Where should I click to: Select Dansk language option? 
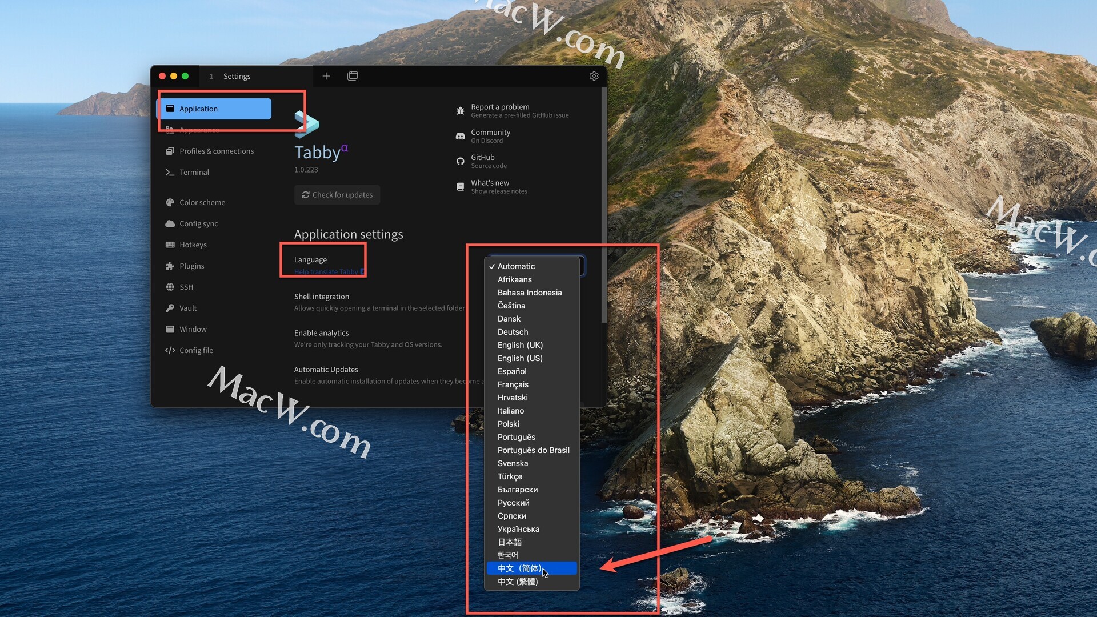pyautogui.click(x=531, y=319)
